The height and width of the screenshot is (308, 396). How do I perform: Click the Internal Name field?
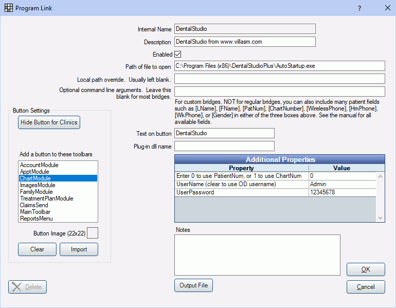point(245,29)
